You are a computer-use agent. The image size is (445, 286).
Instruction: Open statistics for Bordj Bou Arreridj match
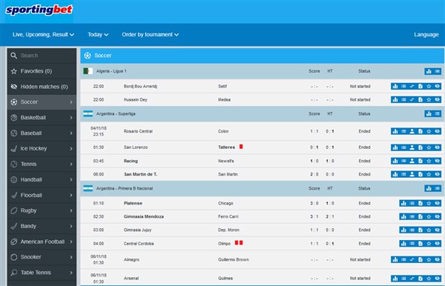(395, 86)
